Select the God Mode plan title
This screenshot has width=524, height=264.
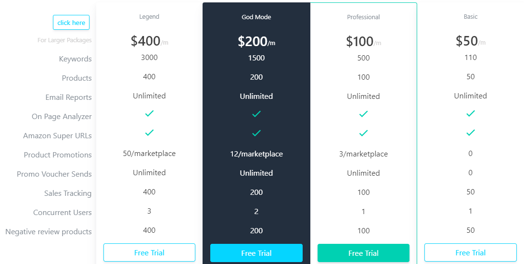256,17
